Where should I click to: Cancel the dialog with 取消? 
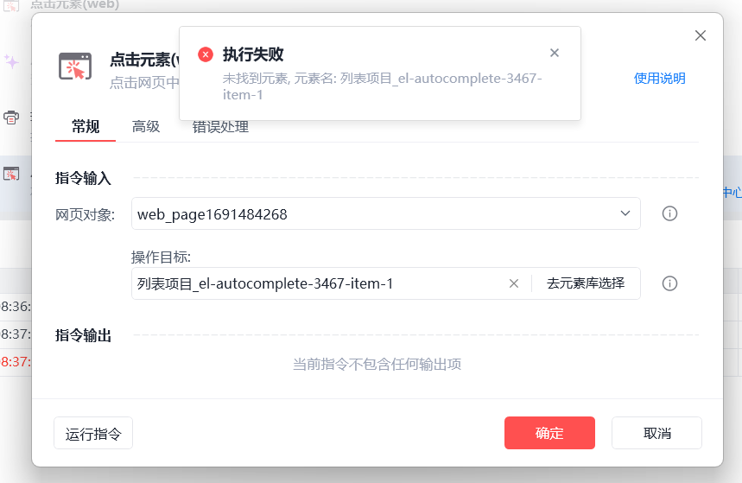click(656, 433)
